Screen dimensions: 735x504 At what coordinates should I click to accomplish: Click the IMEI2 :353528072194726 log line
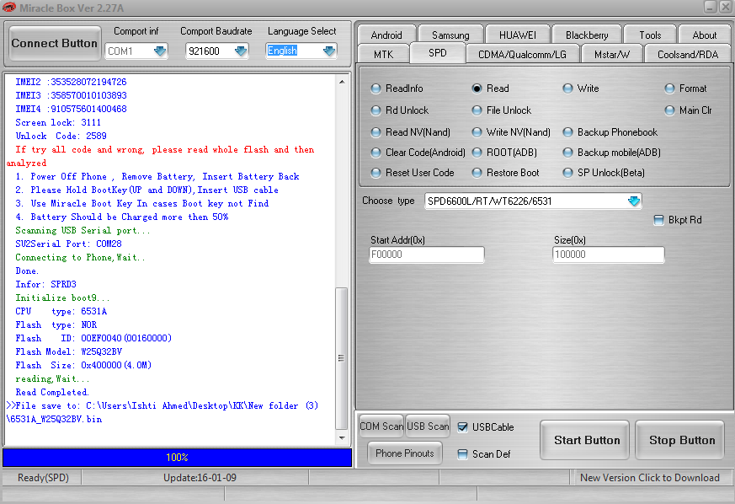71,82
